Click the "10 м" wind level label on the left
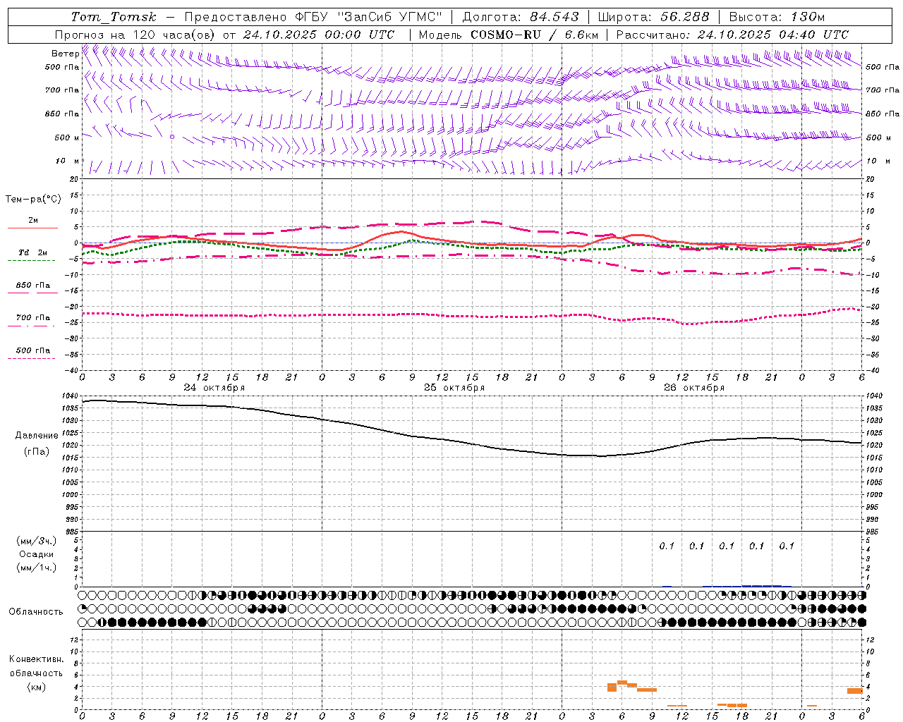Screen dimensions: 903x722 68,161
